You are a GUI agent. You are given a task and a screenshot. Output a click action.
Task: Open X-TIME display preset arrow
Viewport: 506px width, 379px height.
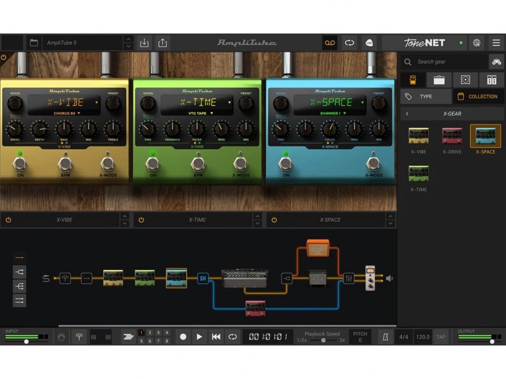point(229,103)
